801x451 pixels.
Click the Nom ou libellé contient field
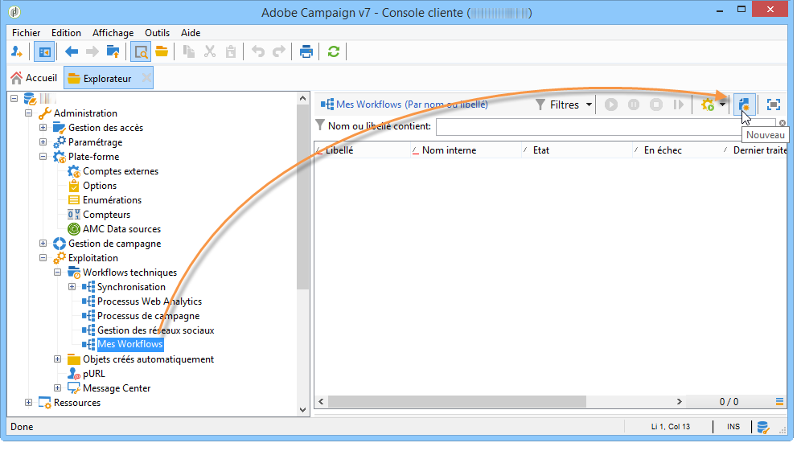[x=604, y=127]
